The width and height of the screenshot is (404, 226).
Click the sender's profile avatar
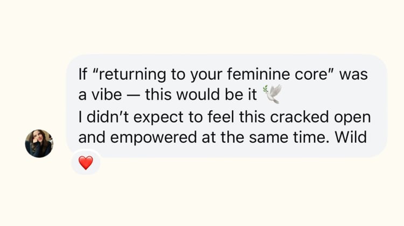click(x=39, y=143)
